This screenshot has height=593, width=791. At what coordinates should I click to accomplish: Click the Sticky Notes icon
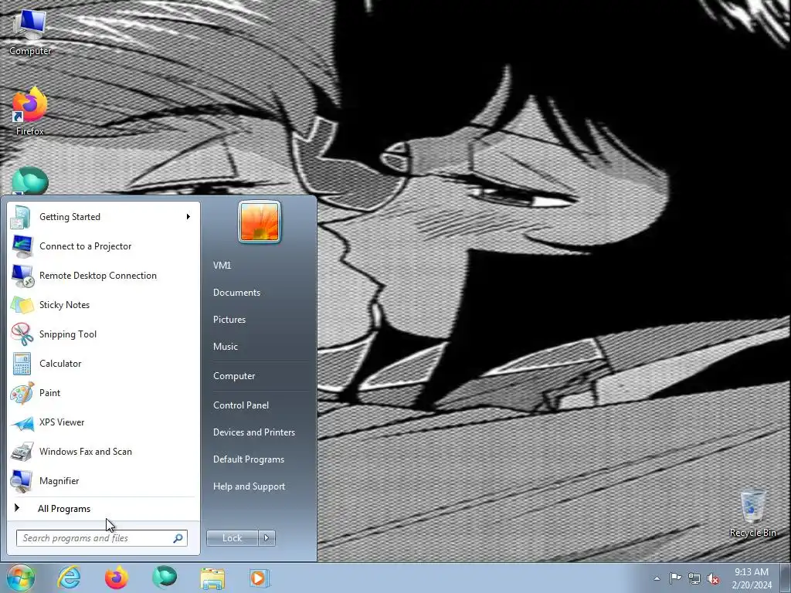[x=22, y=305]
